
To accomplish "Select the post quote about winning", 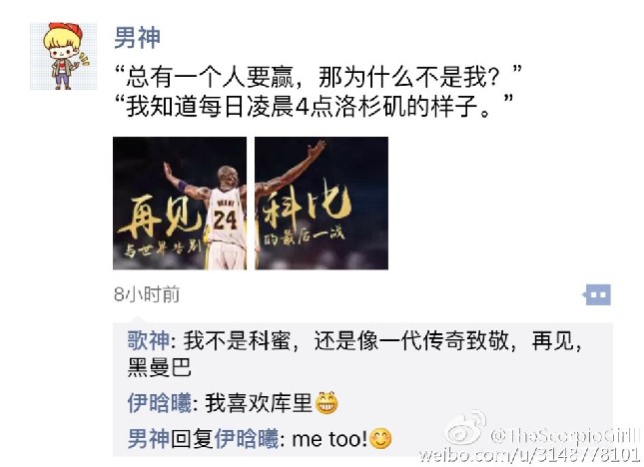I will pos(318,76).
